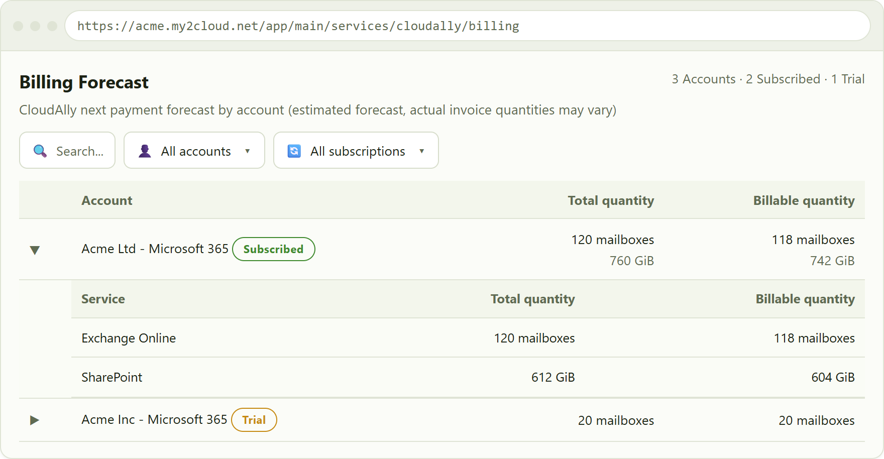Click the CloudAlly forecast description text
884x459 pixels.
318,110
